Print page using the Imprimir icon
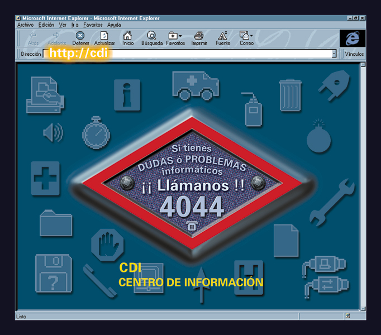The image size is (381, 335). (199, 38)
